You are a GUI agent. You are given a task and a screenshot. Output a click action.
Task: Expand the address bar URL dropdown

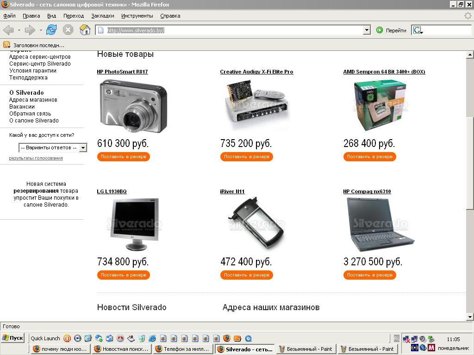[367, 30]
